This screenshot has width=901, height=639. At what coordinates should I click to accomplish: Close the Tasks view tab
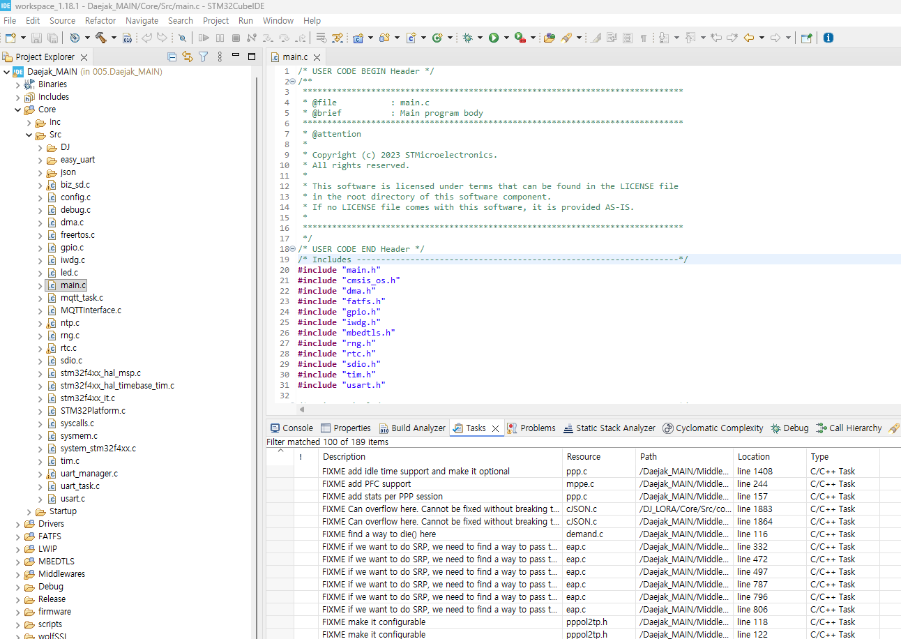click(x=495, y=428)
